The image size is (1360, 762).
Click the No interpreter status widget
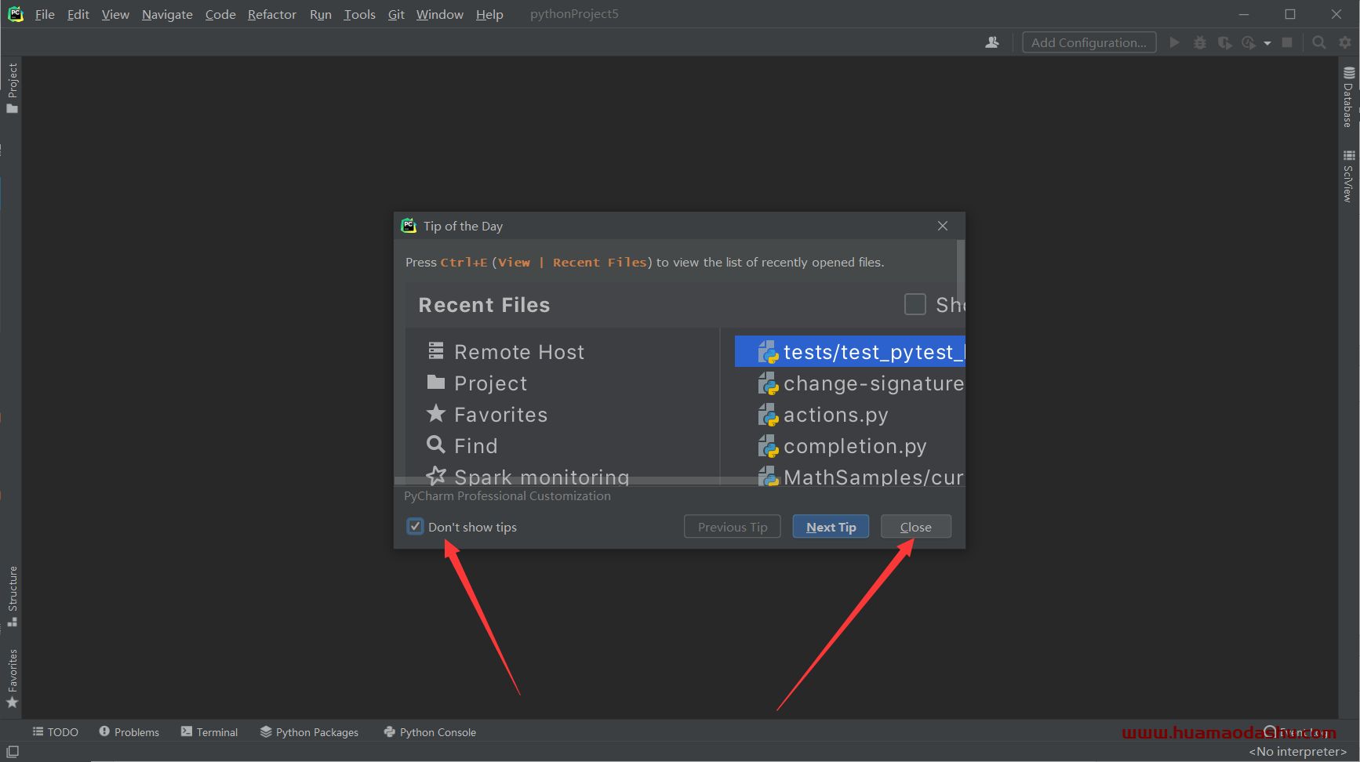tap(1297, 752)
